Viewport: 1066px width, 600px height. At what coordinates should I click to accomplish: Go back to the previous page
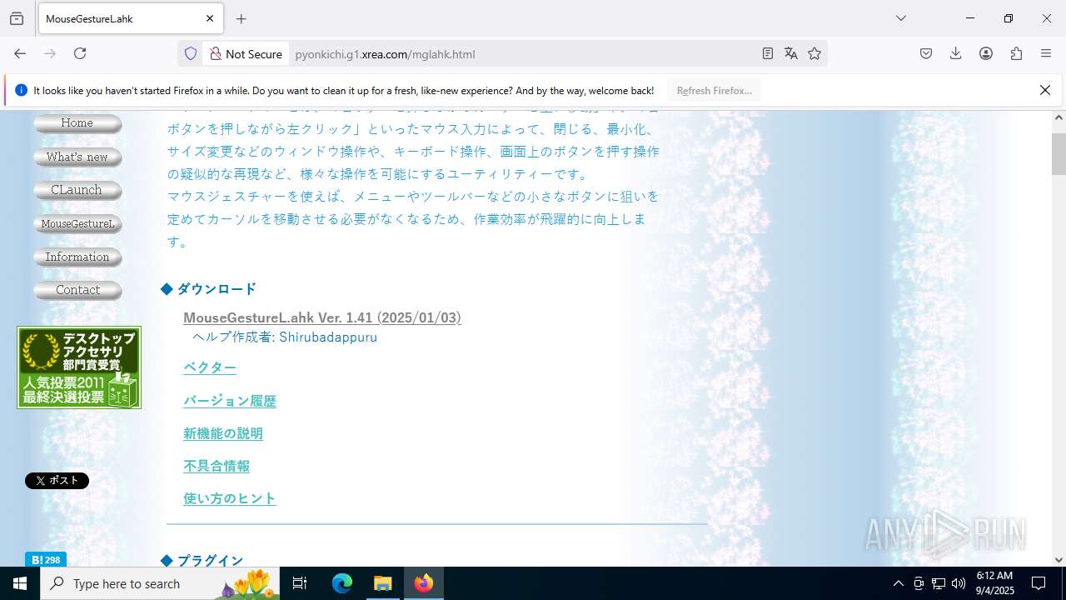pos(20,53)
